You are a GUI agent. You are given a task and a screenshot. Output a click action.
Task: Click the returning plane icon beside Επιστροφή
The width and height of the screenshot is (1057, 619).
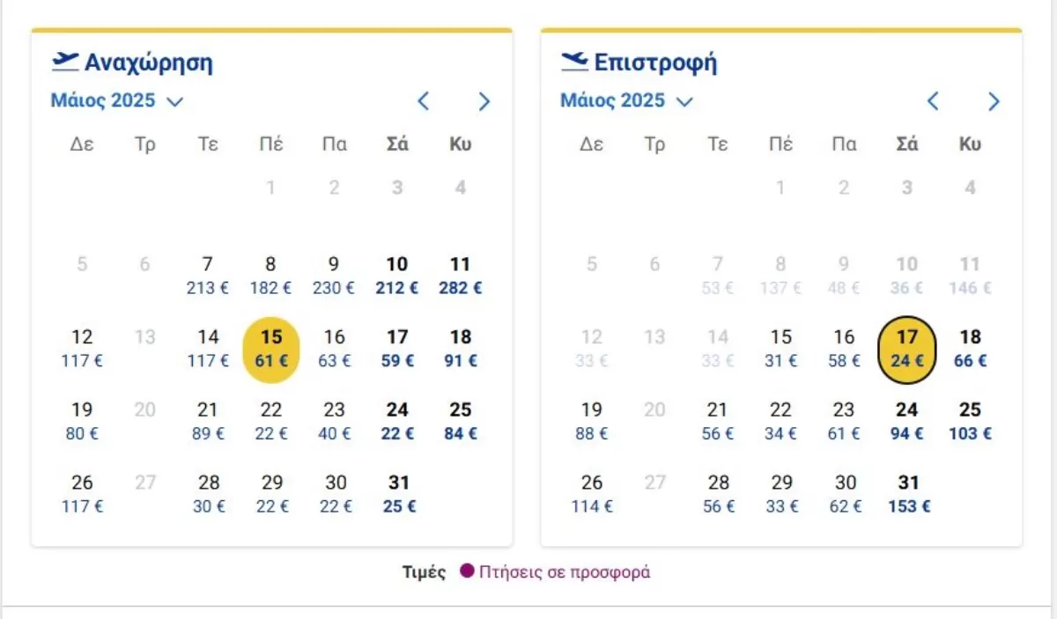point(574,62)
